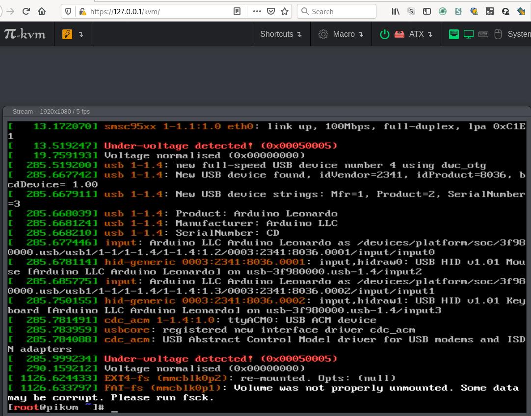Click the green monitor stream status icon
This screenshot has width=531, height=416.
click(x=469, y=34)
